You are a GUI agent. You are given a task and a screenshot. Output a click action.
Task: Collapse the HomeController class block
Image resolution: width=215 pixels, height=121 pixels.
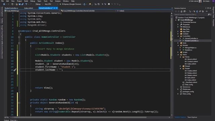click(x=19, y=37)
